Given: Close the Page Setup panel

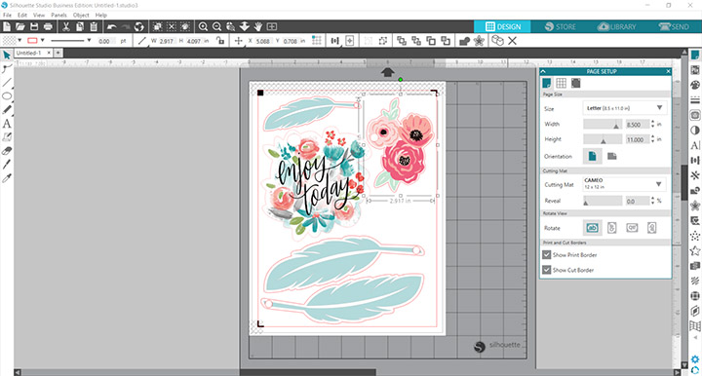Looking at the screenshot, I should [x=668, y=71].
